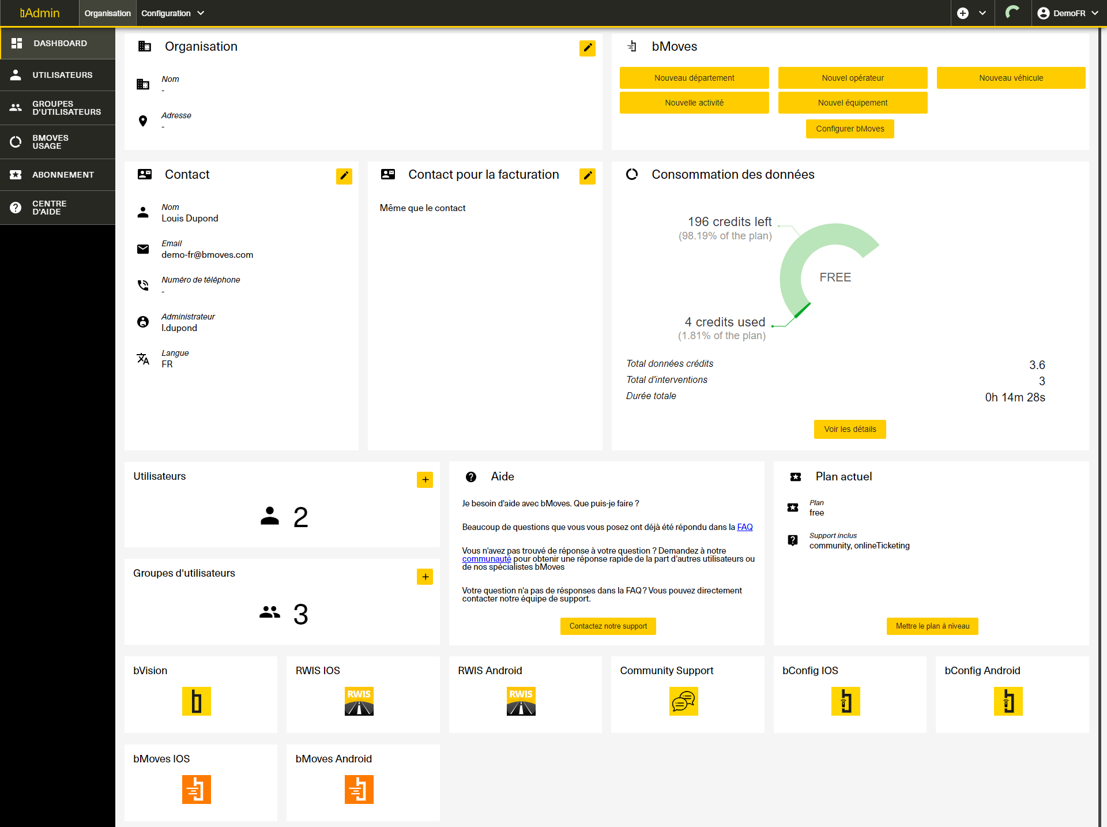Open the bVision app tile icon
The image size is (1107, 827).
[196, 701]
